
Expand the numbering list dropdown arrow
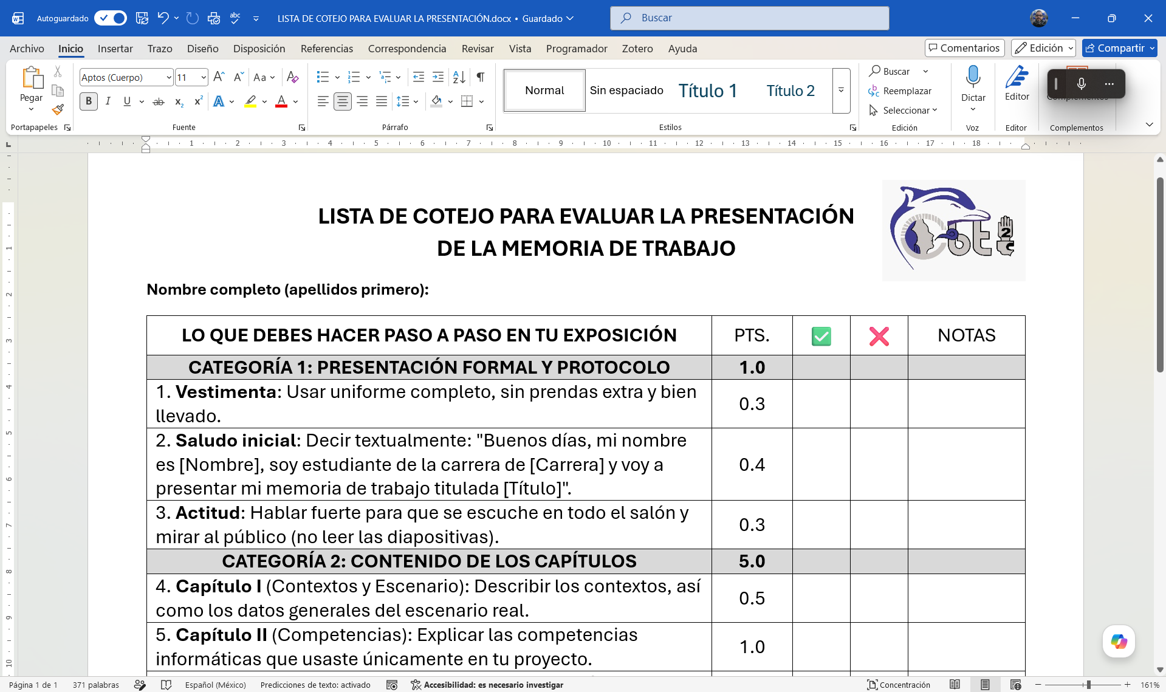pyautogui.click(x=368, y=77)
